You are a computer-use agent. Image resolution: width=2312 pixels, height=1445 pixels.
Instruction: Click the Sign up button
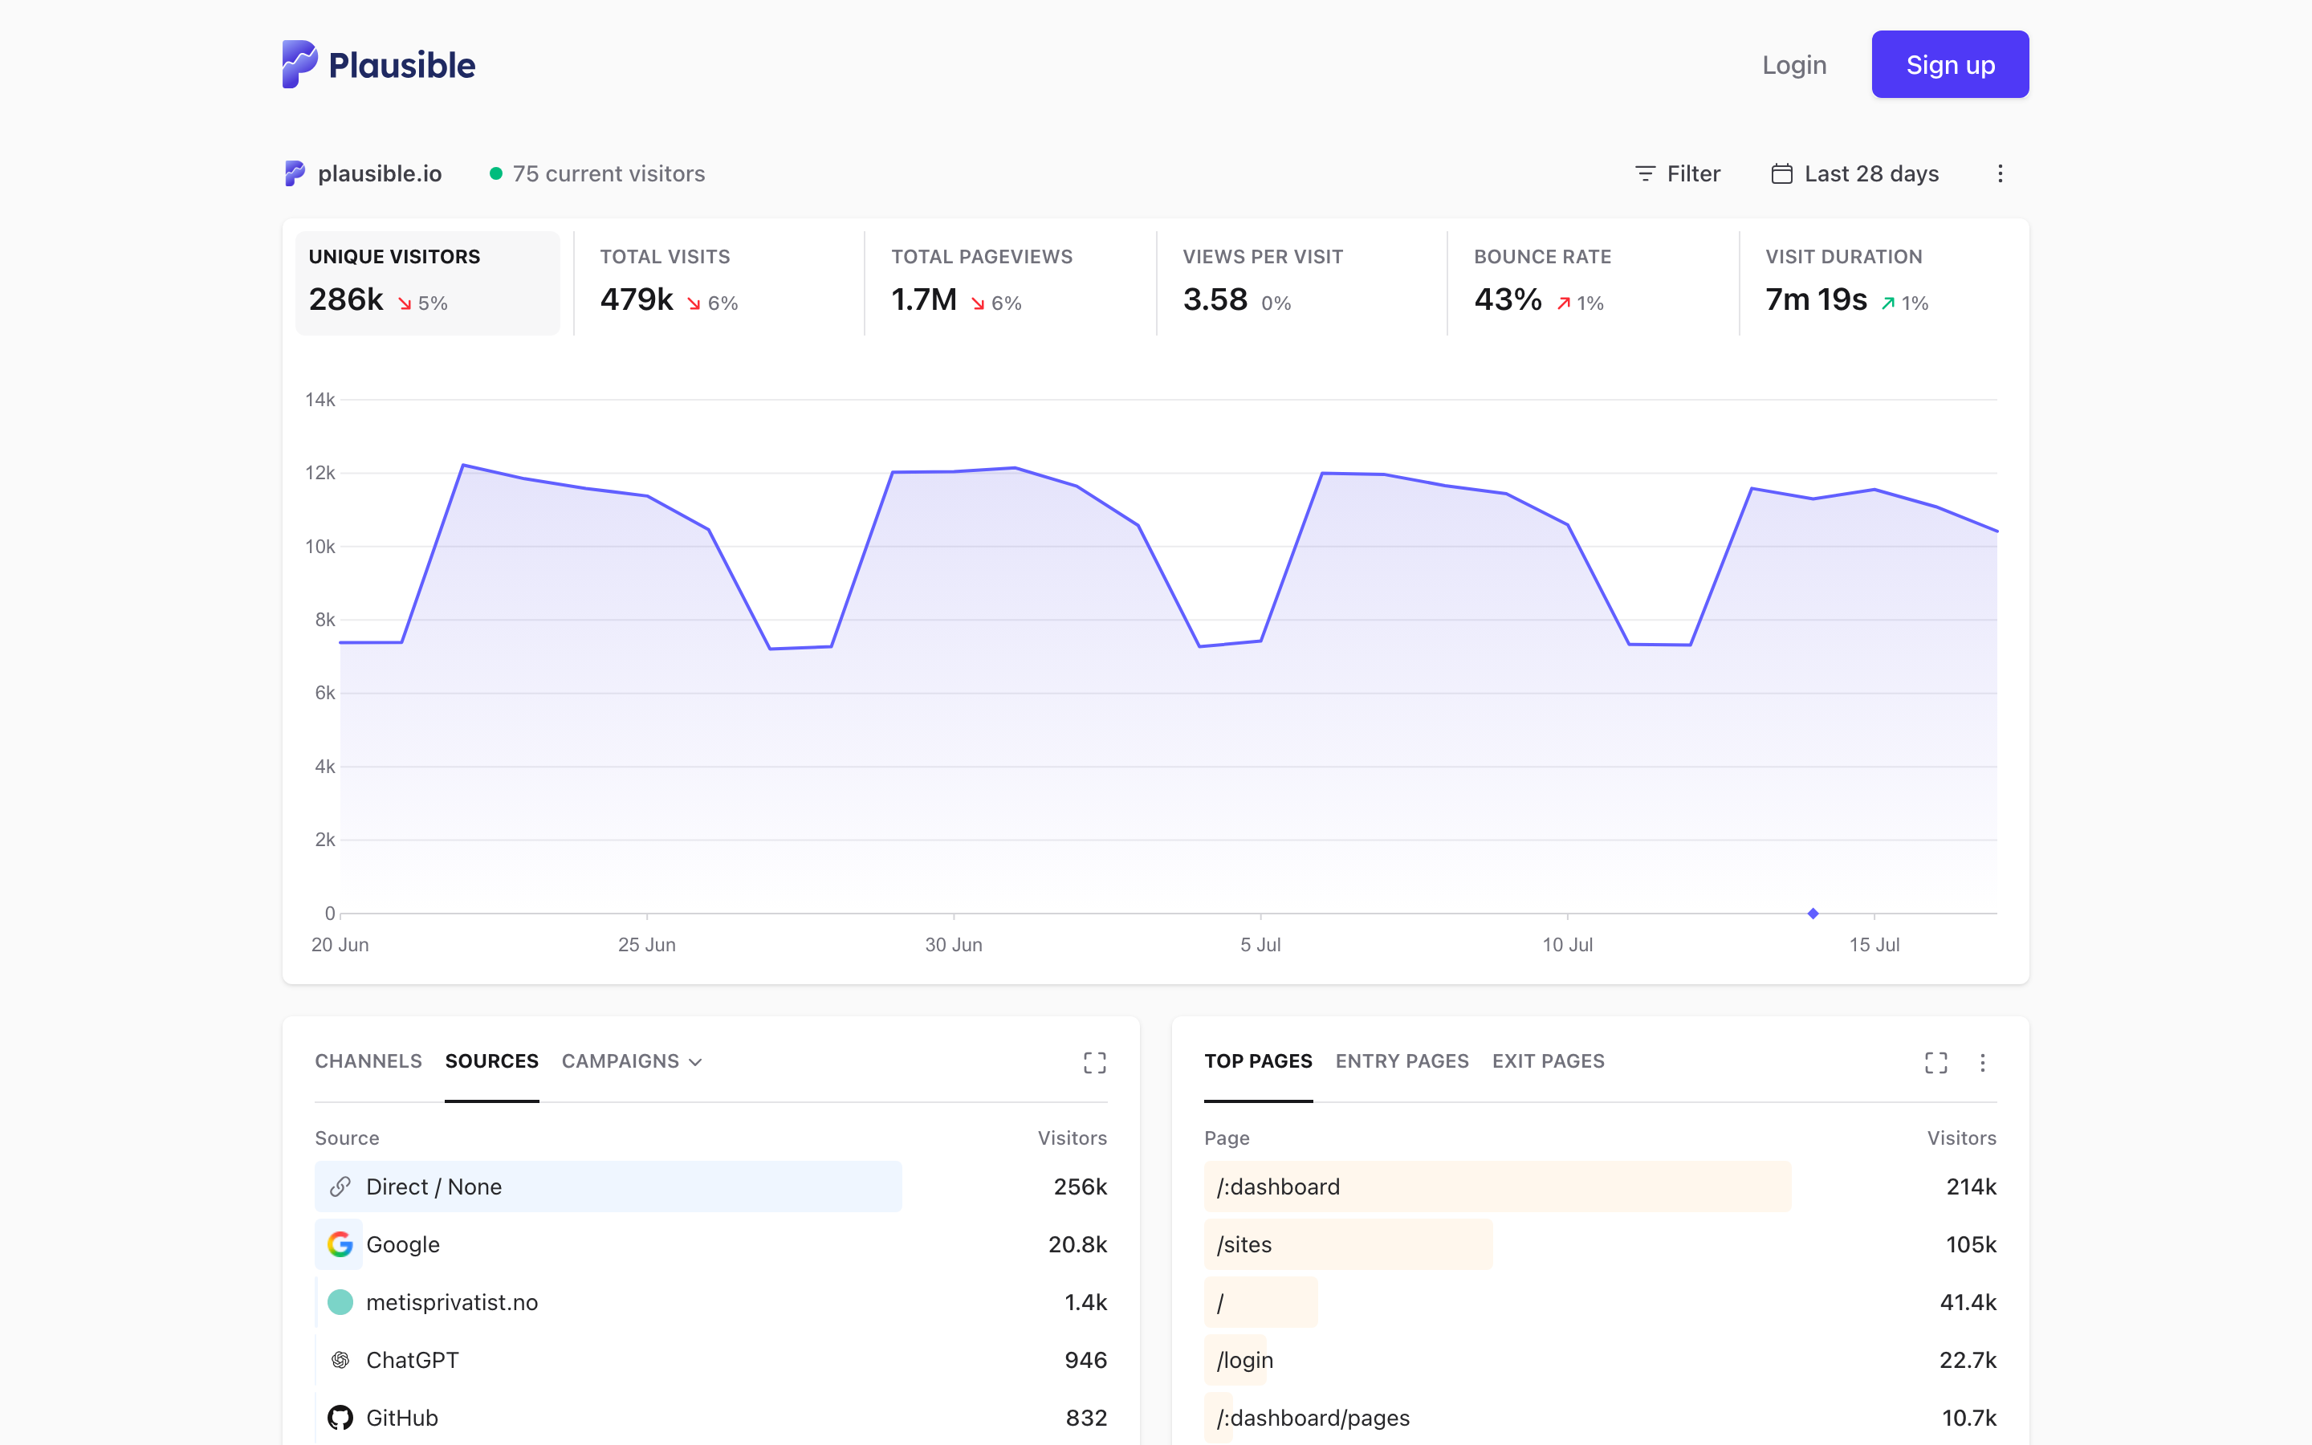(x=1949, y=64)
